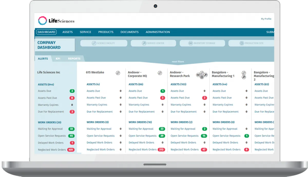Open the My Profile link
The height and width of the screenshot is (177, 308).
266,19
